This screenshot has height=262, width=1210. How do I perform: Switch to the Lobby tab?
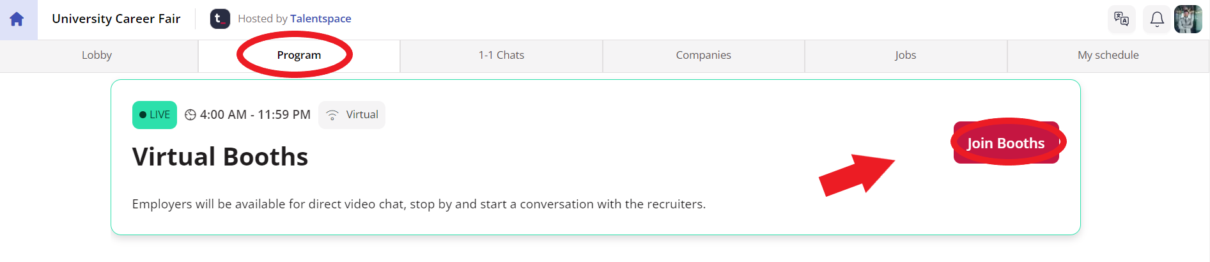click(x=97, y=56)
